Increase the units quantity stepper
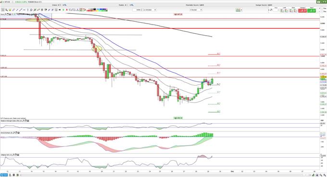Viewport: 327px width, 177px height. click(141, 9)
